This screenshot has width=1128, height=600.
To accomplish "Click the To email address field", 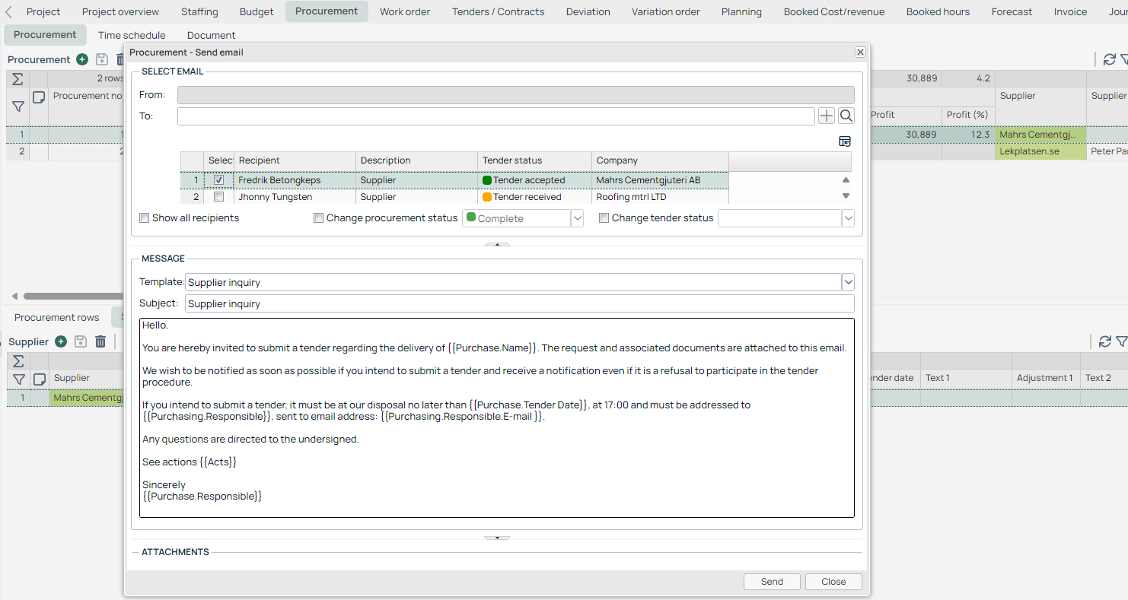I will coord(495,116).
